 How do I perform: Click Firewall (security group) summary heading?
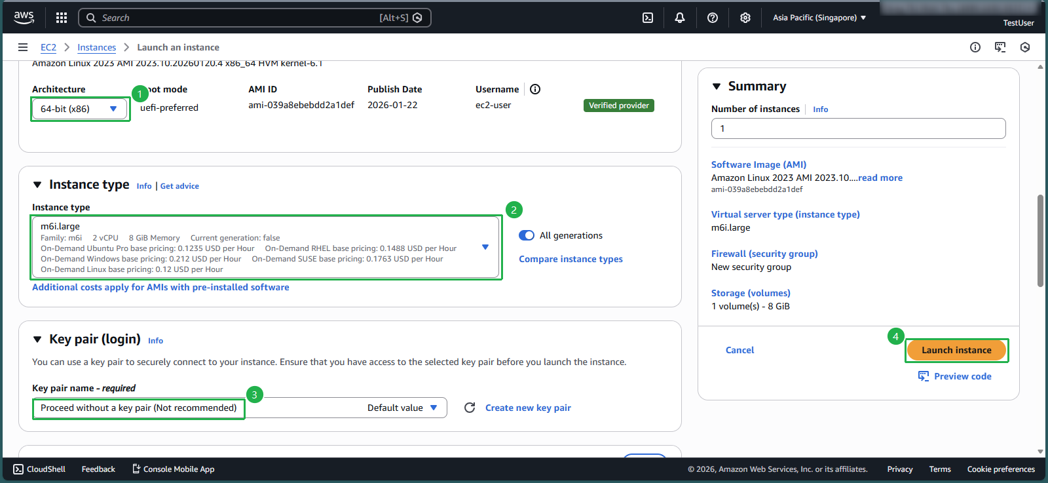click(764, 254)
